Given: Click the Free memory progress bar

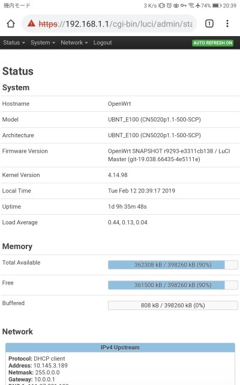Looking at the screenshot, I should [173, 285].
